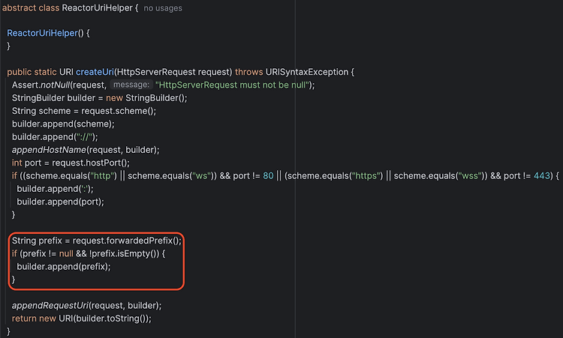The width and height of the screenshot is (563, 338).
Task: Click the 'abstract class' keywords
Action: pos(31,8)
